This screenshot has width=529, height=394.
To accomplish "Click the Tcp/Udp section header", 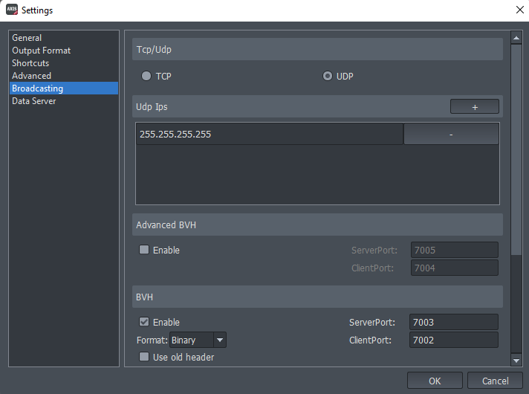I will [x=317, y=49].
